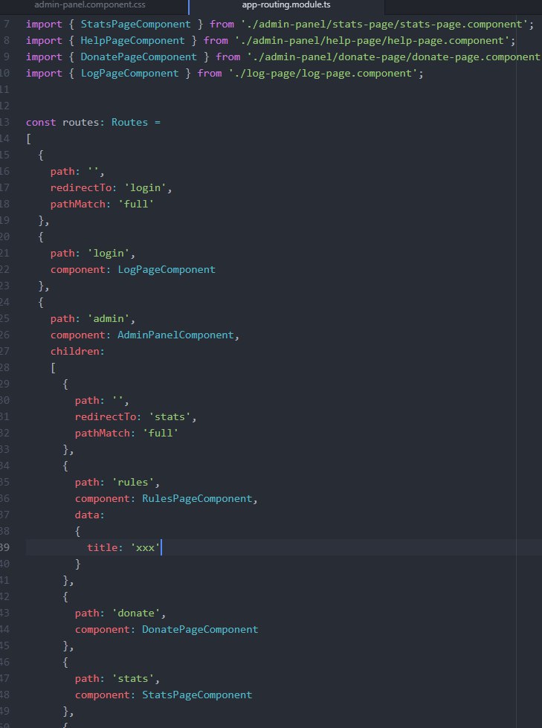The height and width of the screenshot is (728, 542).
Task: Click the 'const' keyword
Action: click(41, 122)
